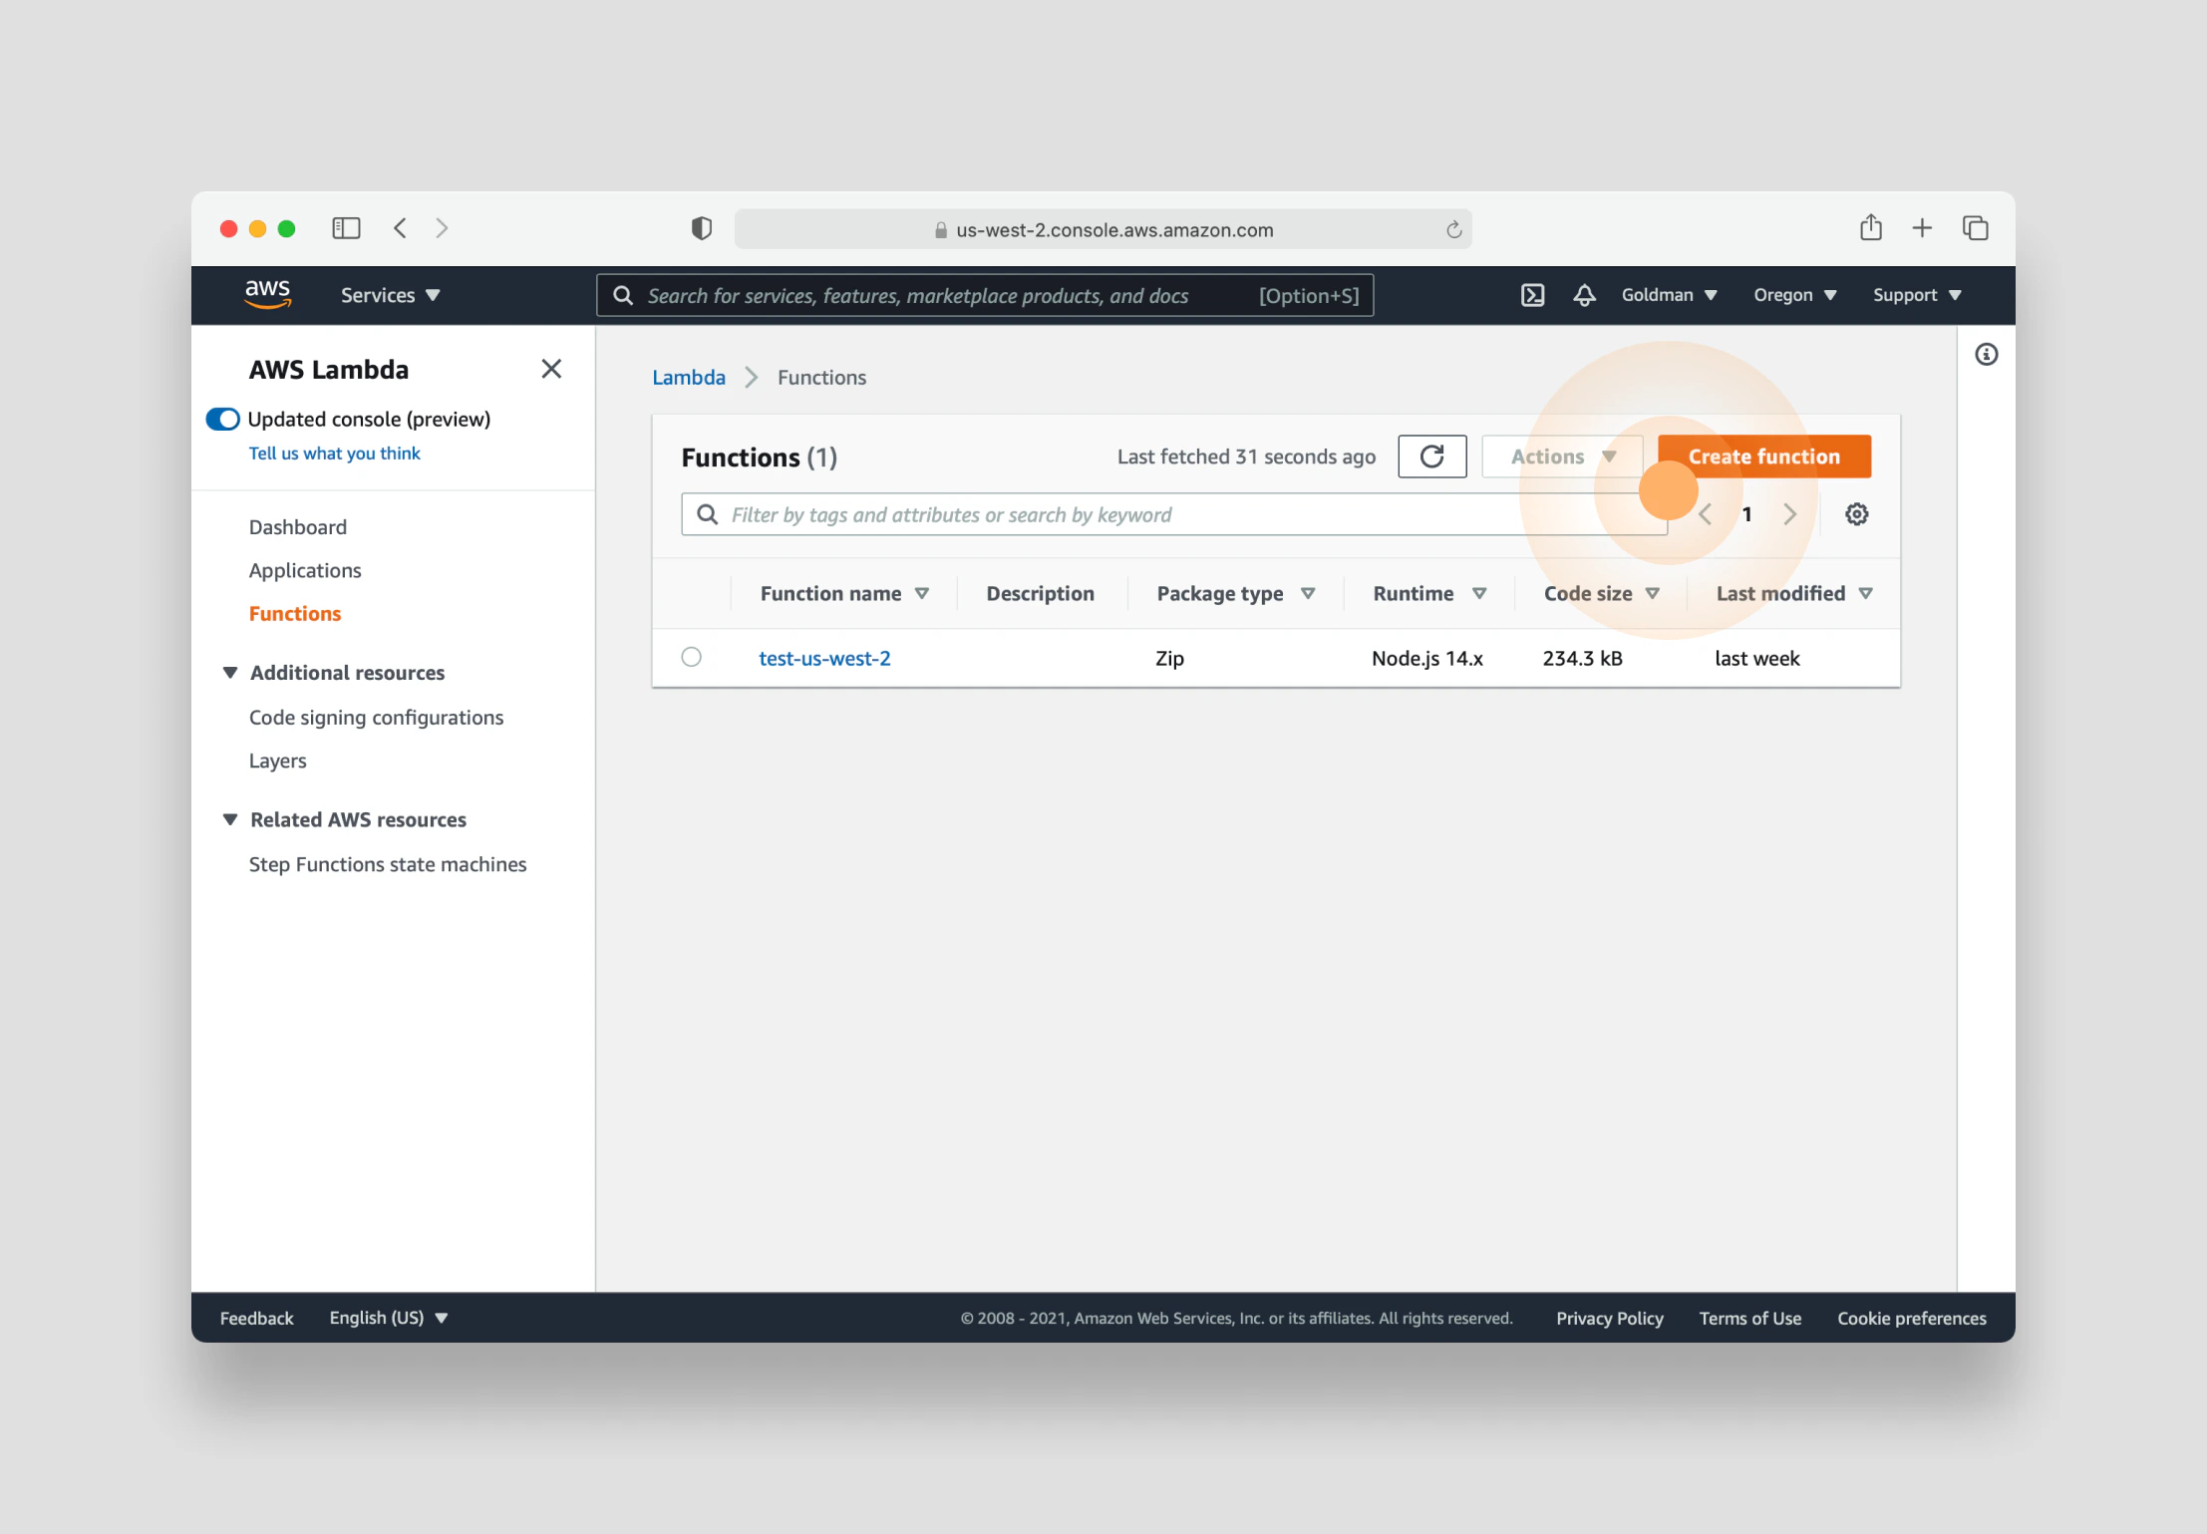Sort by Last modified column
The image size is (2207, 1534).
pyautogui.click(x=1793, y=594)
